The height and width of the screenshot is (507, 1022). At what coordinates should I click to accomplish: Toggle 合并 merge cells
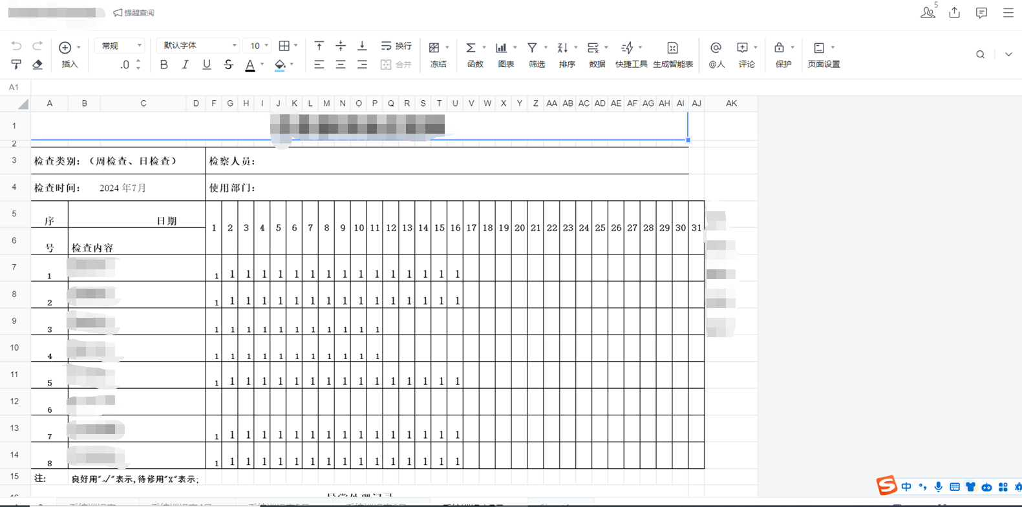(396, 65)
